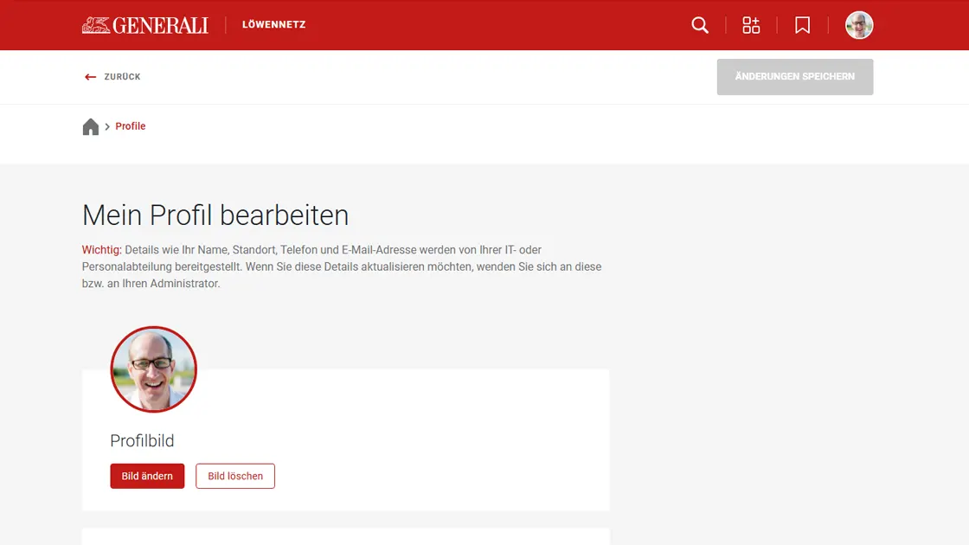Click the red ring around the profile photo
This screenshot has width=969, height=545.
click(153, 329)
